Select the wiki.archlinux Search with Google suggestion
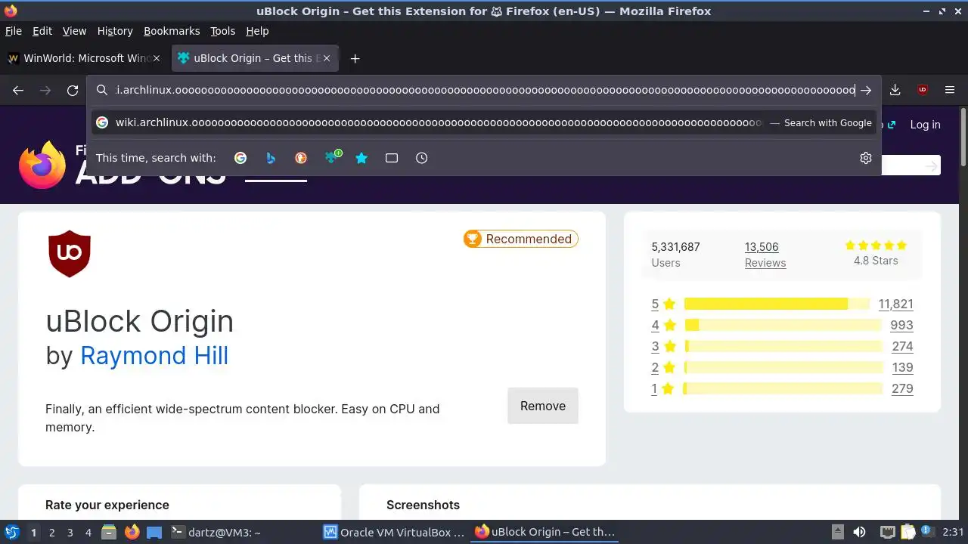 (484, 122)
